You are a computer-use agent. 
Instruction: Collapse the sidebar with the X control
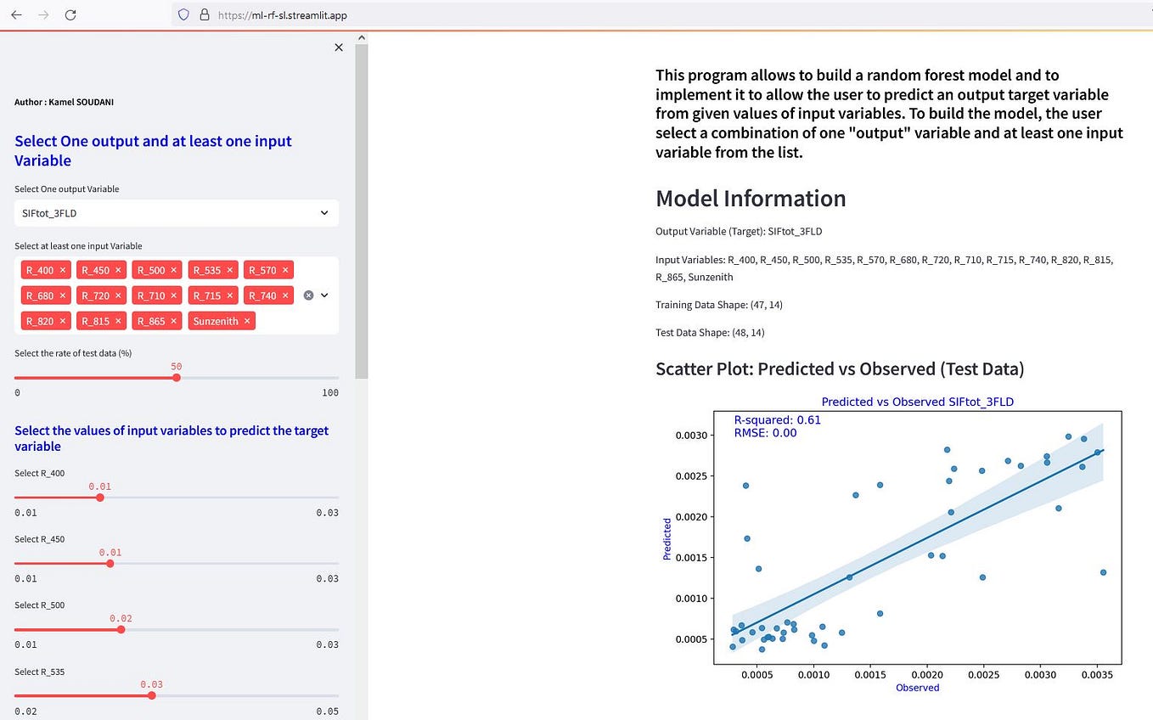point(339,48)
